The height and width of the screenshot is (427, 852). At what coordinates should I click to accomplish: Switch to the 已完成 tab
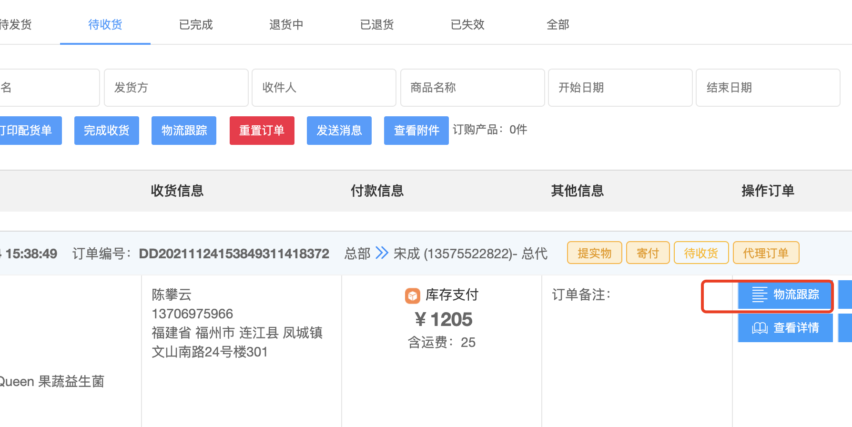point(195,24)
